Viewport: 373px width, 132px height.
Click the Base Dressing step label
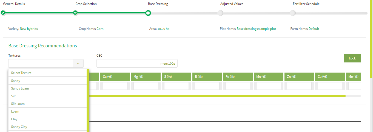coord(158,4)
